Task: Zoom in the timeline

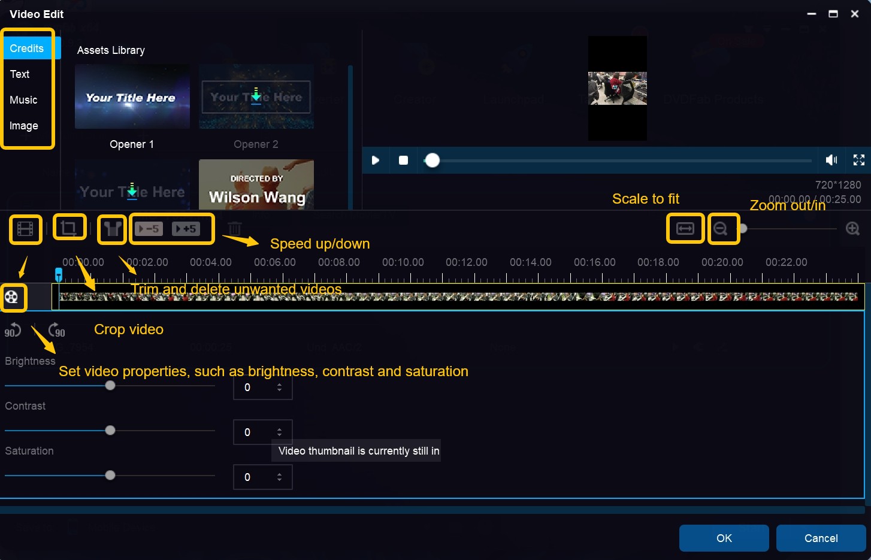Action: 852,229
